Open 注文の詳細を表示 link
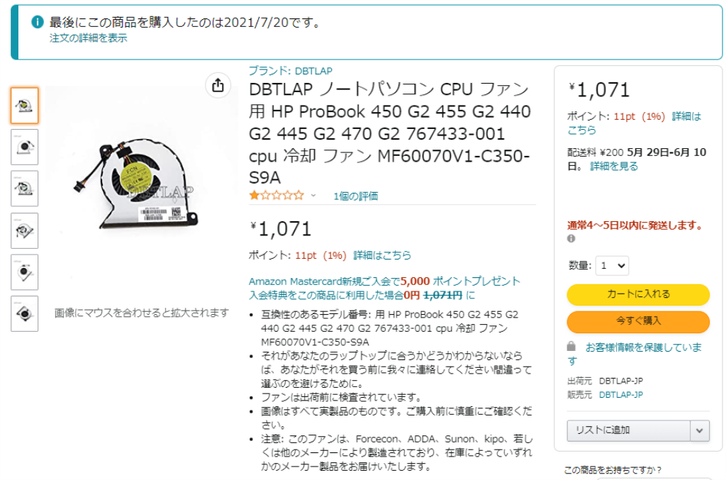 coord(89,38)
